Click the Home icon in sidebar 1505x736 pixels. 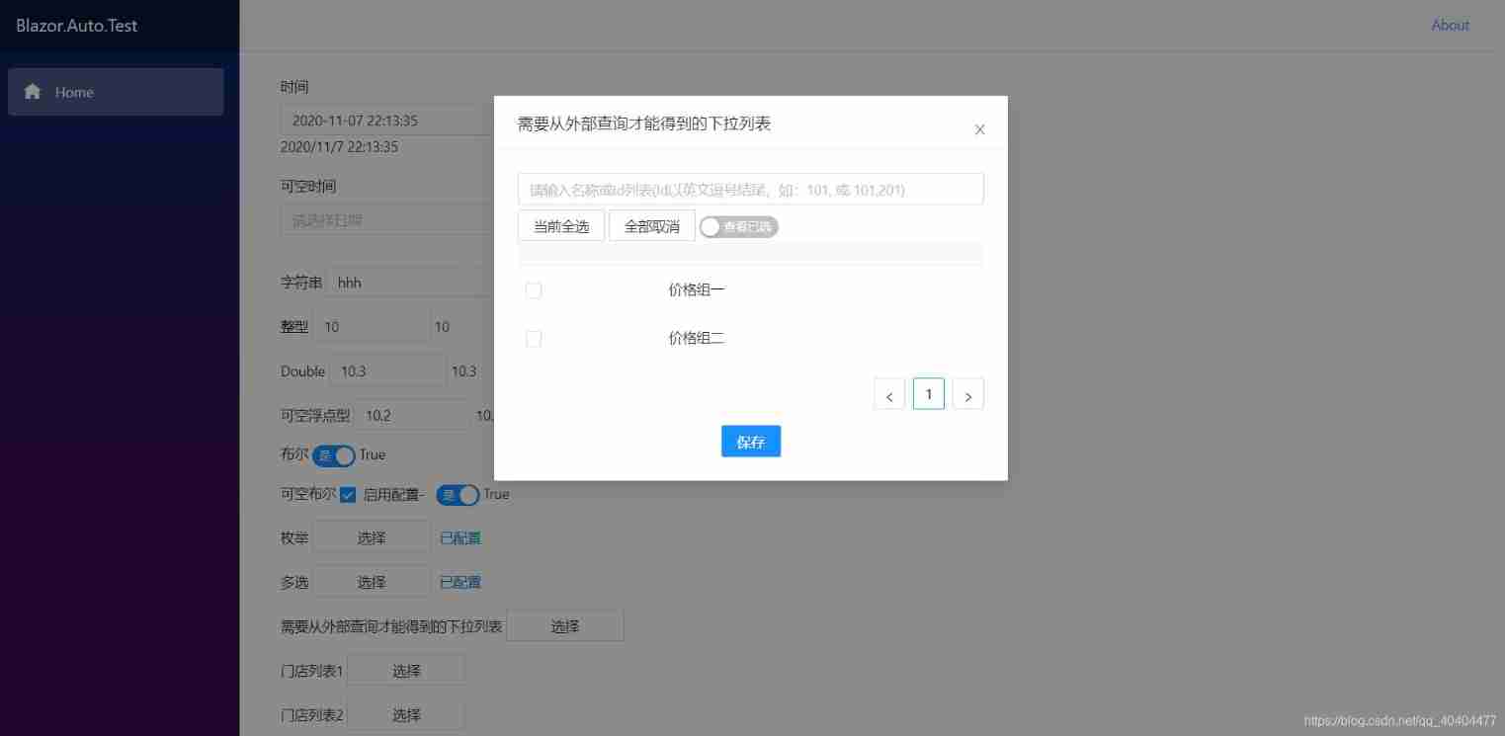33,92
